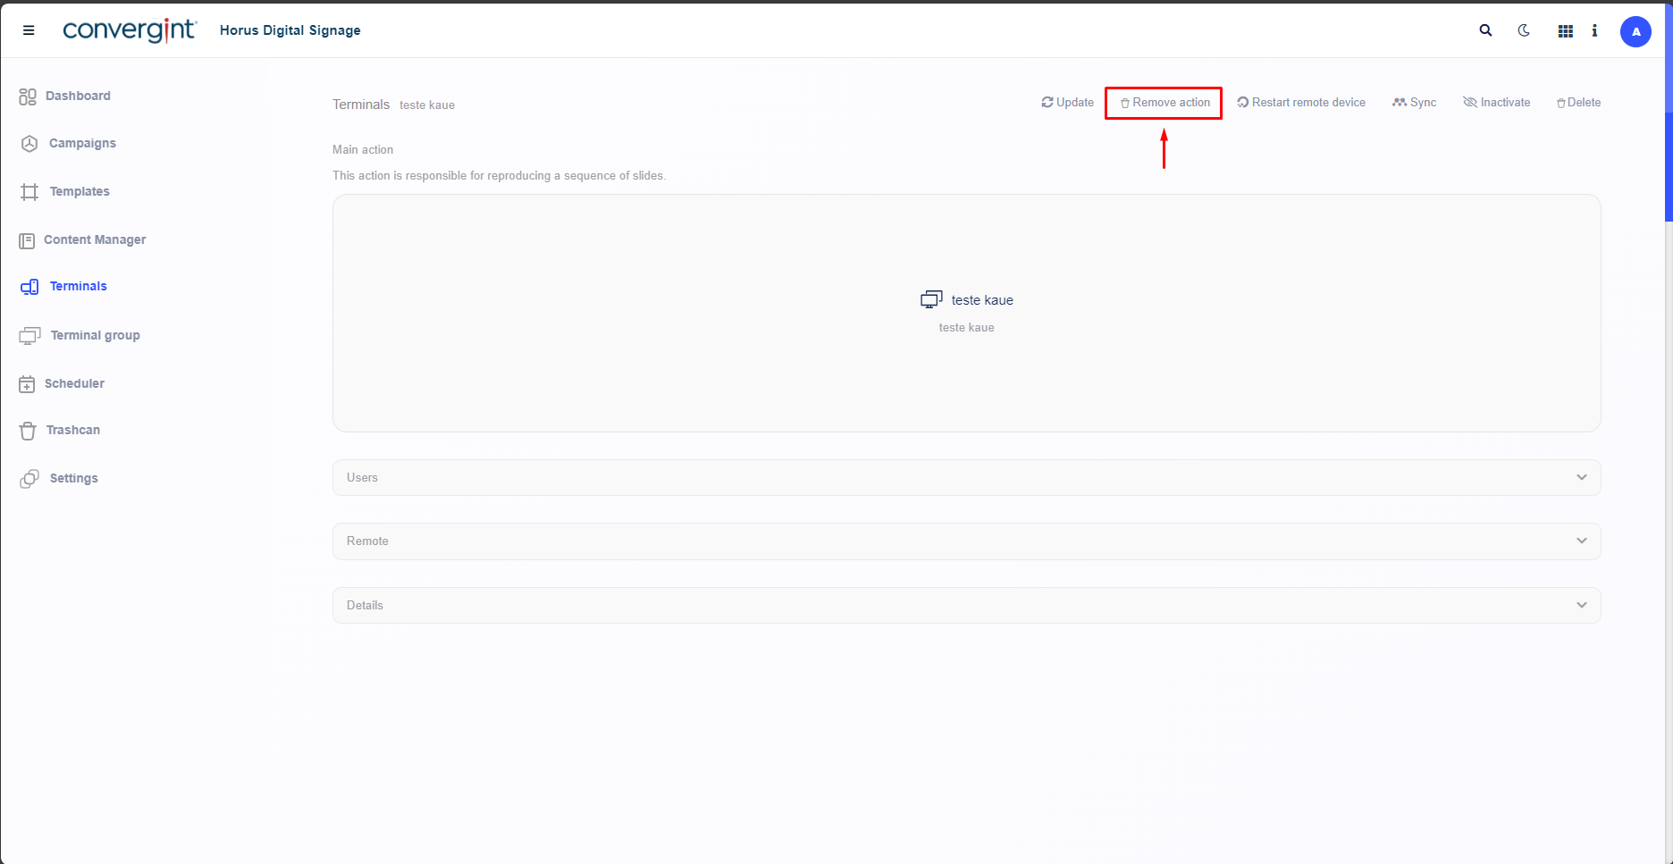Click the info icon in header
Screen dimensions: 1673x864
tap(1594, 30)
